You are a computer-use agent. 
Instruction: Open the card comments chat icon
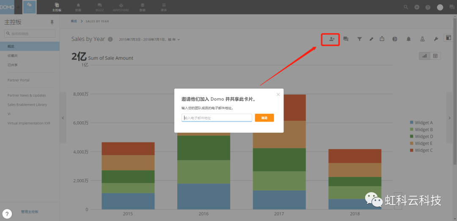(x=346, y=39)
